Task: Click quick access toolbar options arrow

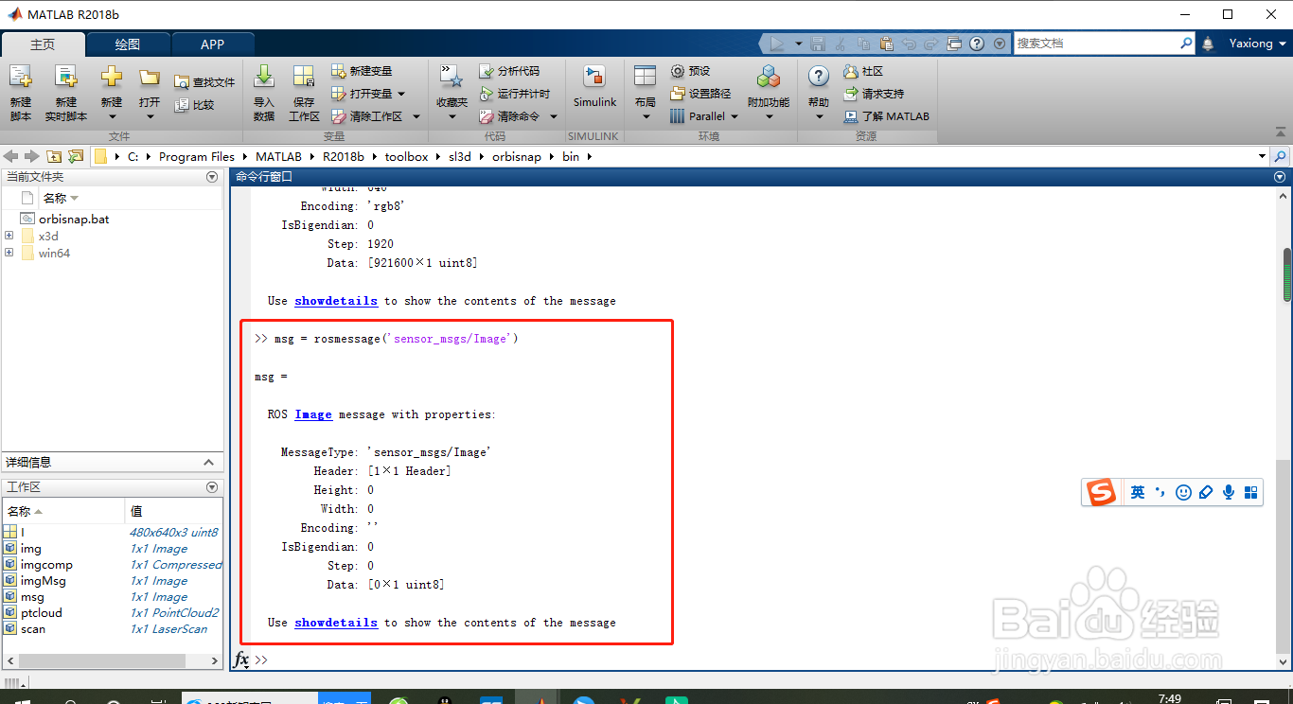Action: click(1000, 44)
